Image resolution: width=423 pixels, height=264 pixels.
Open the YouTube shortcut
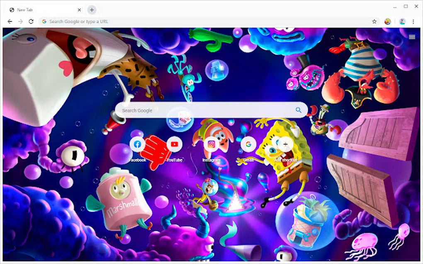pyautogui.click(x=174, y=144)
